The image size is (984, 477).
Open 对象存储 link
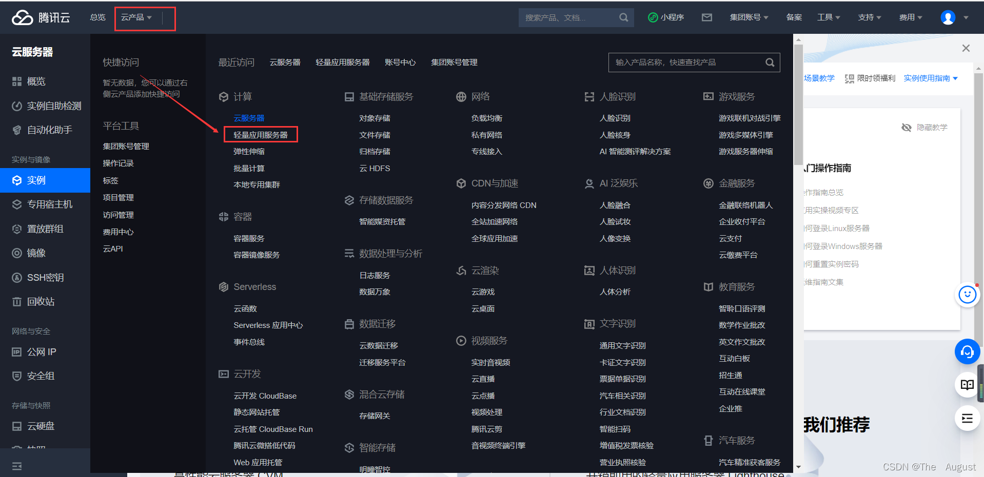coord(375,118)
